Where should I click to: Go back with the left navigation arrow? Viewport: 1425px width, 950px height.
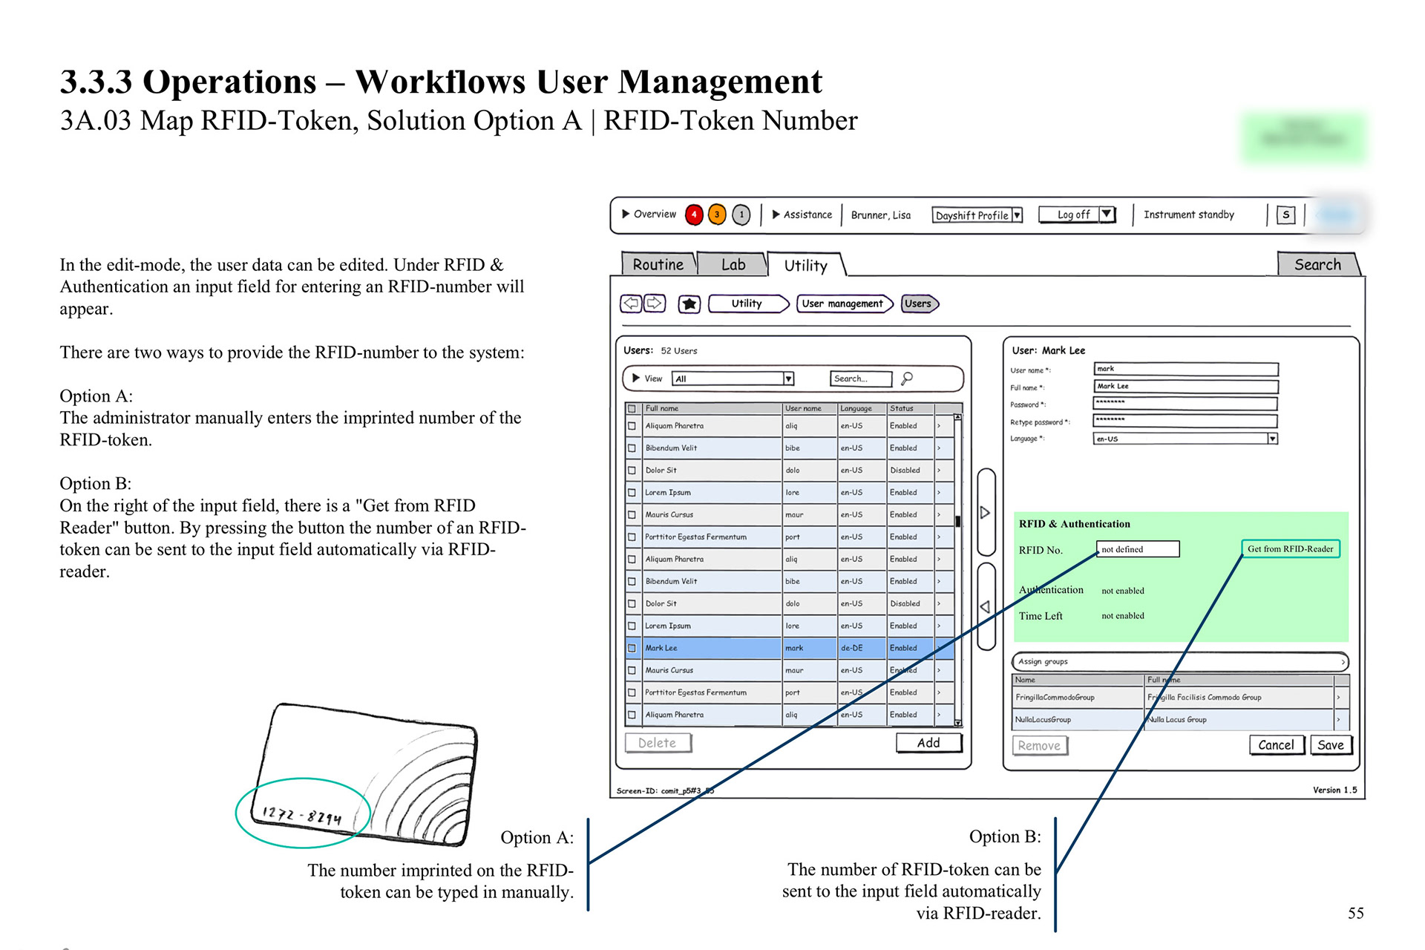click(631, 304)
